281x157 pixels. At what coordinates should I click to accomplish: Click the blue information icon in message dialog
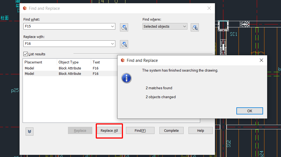126,78
